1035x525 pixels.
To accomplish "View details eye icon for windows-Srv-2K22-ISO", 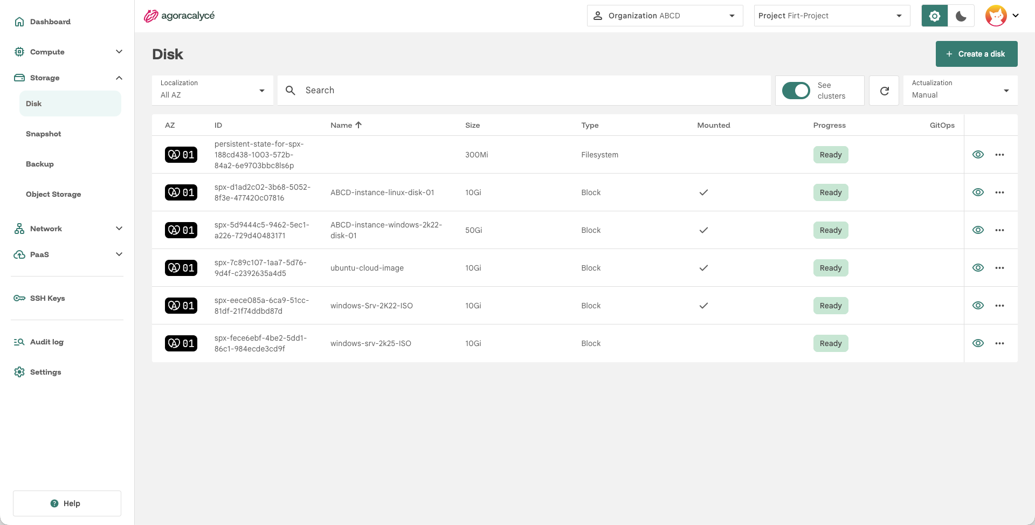I will click(978, 306).
